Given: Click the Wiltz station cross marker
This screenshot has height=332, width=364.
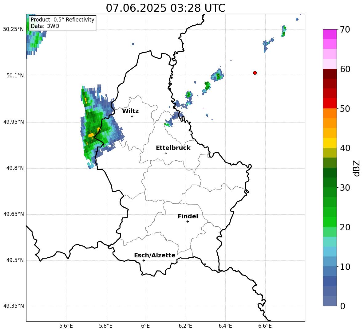Looking at the screenshot, I should [132, 116].
